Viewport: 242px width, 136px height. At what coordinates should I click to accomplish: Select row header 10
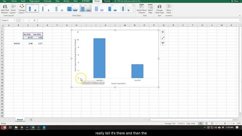pos(2,56)
